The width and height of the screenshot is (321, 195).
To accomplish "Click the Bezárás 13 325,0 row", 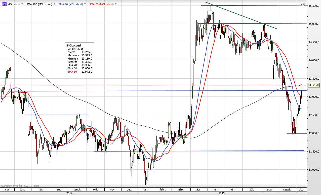I will pyautogui.click(x=80, y=62).
